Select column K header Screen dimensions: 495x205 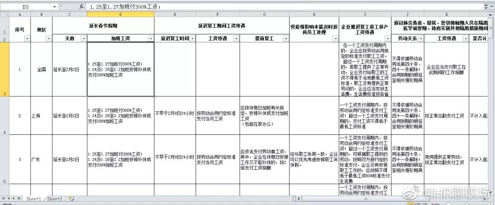446,14
